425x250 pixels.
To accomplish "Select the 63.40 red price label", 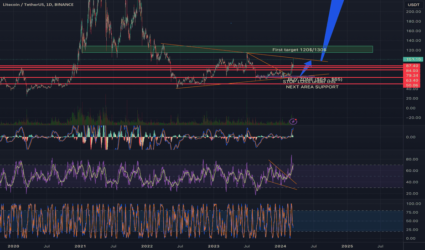I will tap(412, 80).
